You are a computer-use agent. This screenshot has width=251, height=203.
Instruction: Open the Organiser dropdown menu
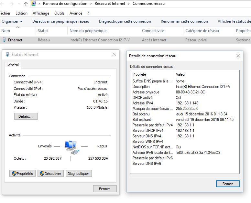[12, 21]
